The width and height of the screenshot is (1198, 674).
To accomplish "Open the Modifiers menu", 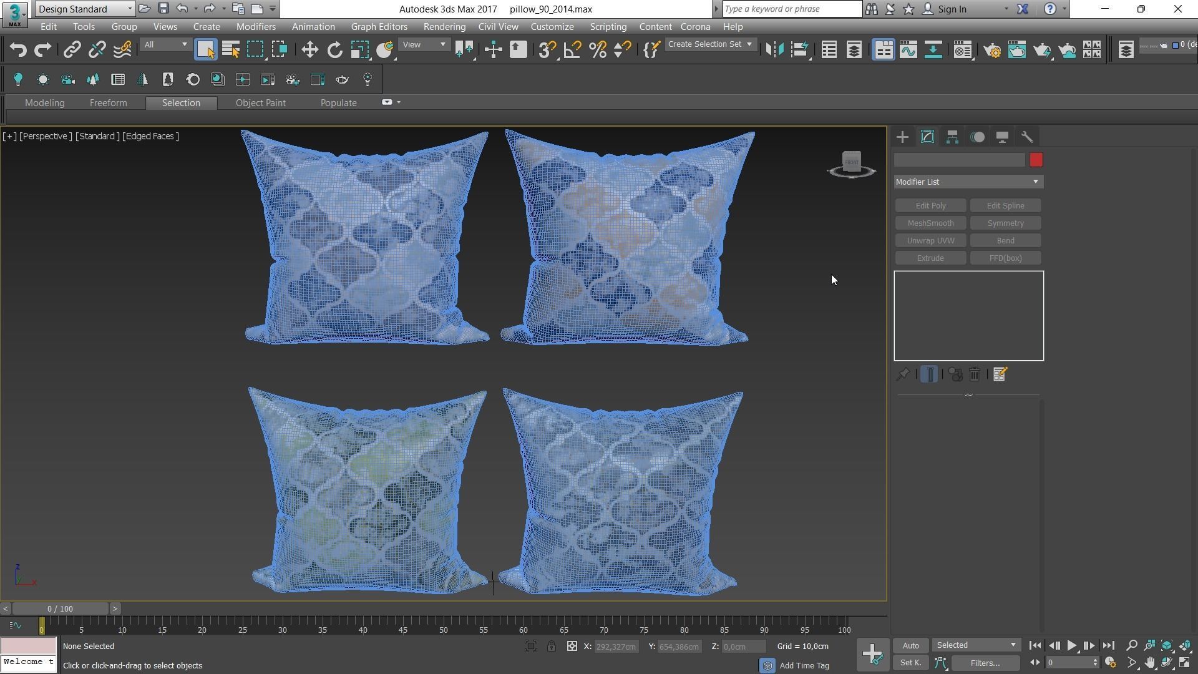I will pyautogui.click(x=256, y=27).
